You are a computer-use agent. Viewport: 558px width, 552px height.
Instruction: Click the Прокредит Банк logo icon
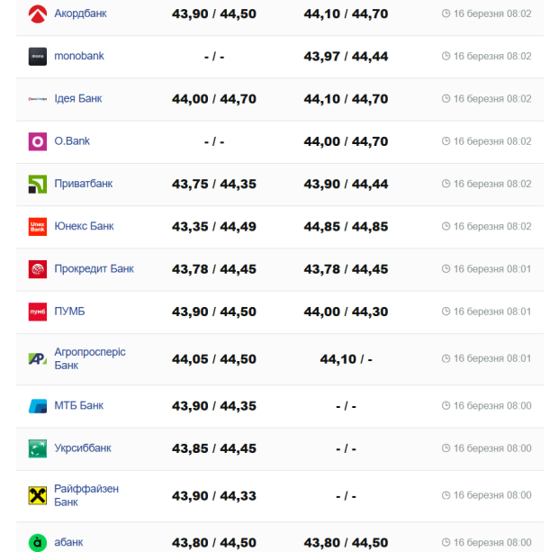pyautogui.click(x=37, y=268)
